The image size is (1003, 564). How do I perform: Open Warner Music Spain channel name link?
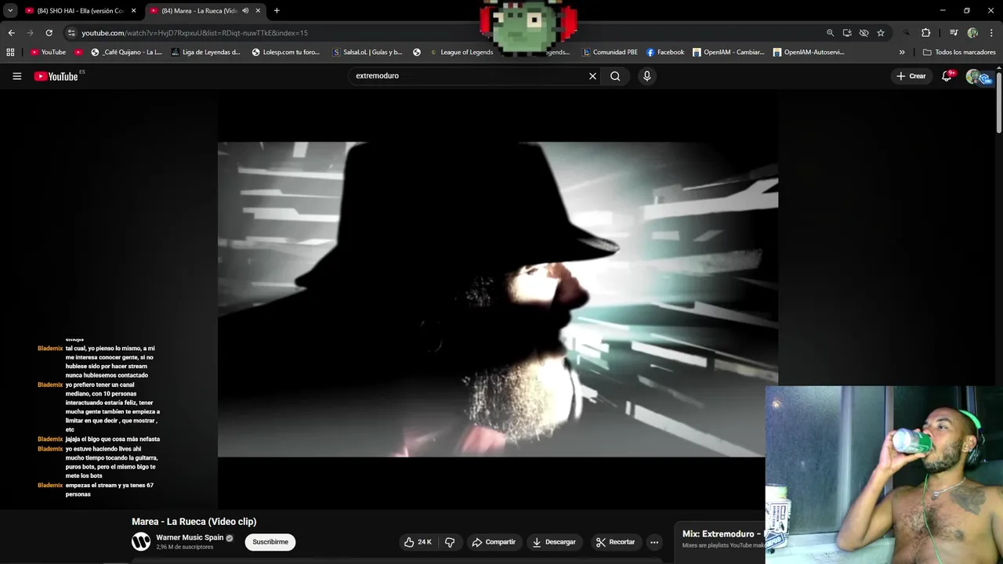(x=190, y=537)
